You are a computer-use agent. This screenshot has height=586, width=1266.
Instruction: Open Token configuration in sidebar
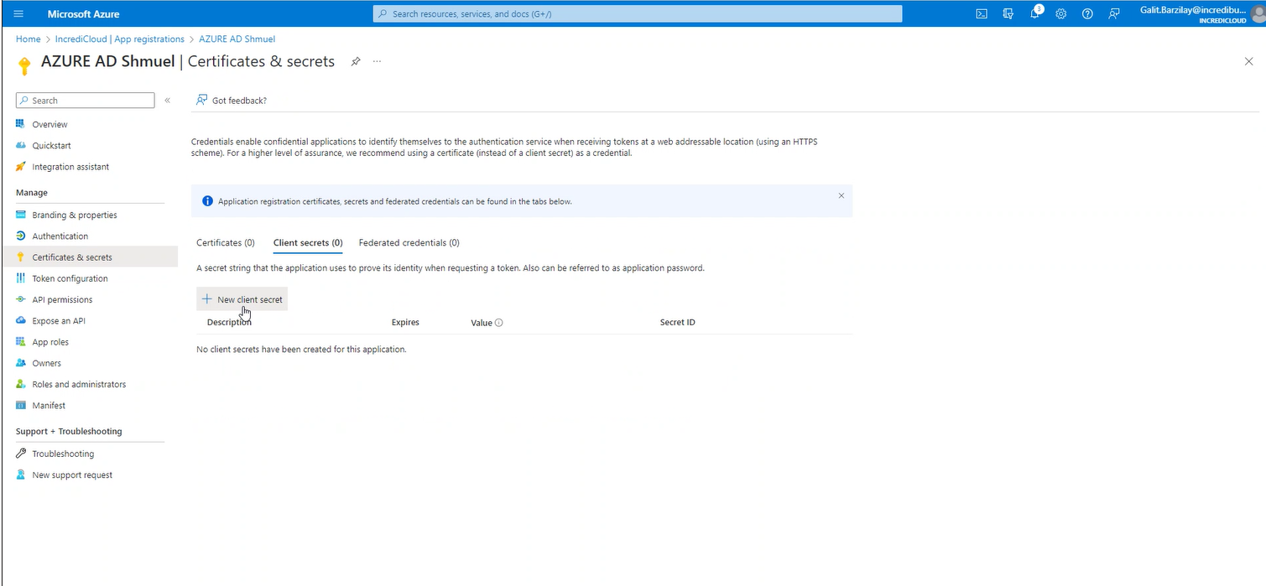[70, 278]
